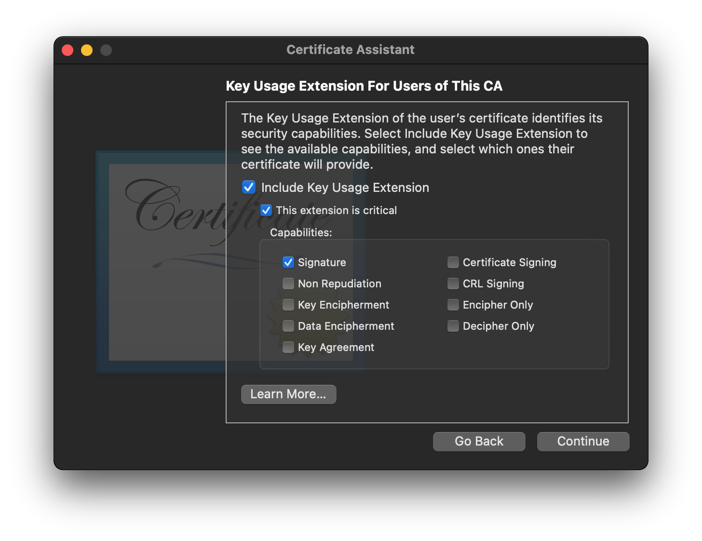Select Data Encipherment checkbox

coord(288,326)
